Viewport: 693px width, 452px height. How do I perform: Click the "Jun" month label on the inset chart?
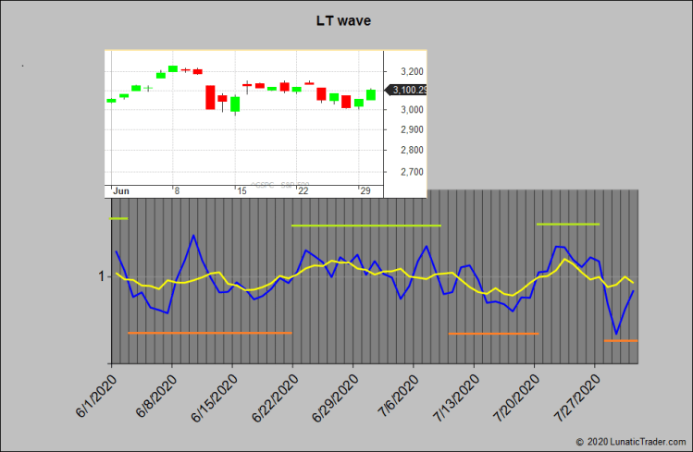click(120, 190)
